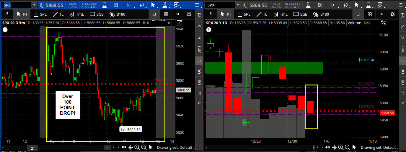Open TS tab on left chart sidebar
The height and width of the screenshot is (152, 406).
pyautogui.click(x=199, y=27)
